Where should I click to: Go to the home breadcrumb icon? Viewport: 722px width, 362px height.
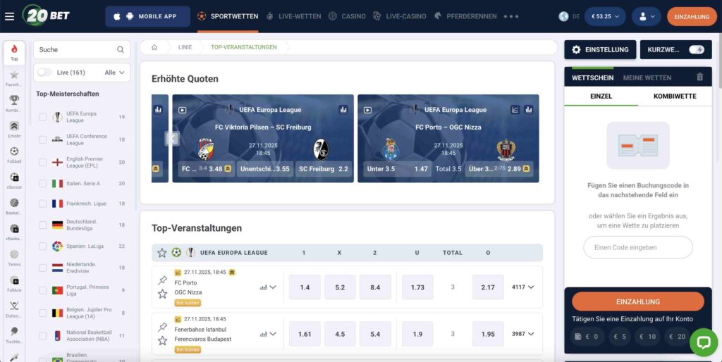coord(154,47)
